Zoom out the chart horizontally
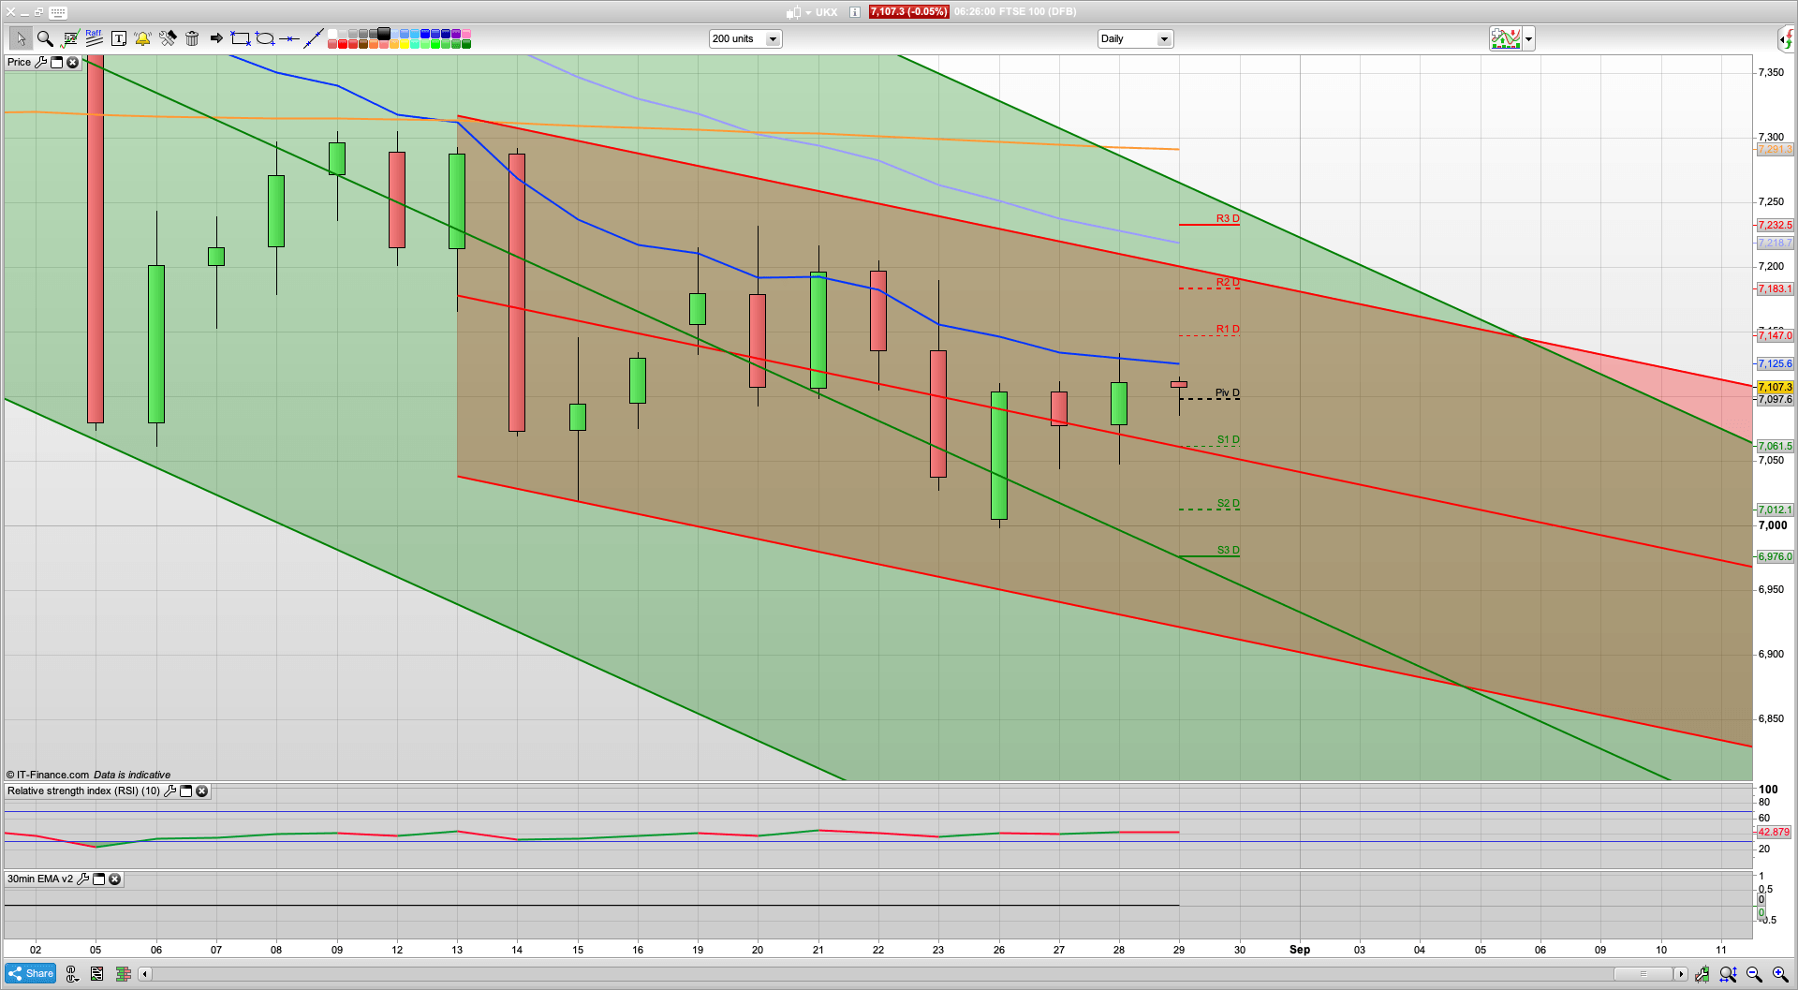This screenshot has width=1798, height=990. coord(1754,974)
